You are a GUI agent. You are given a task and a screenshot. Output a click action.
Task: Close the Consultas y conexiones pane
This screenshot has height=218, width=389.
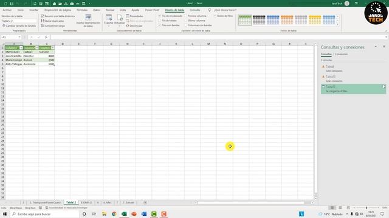click(x=384, y=47)
